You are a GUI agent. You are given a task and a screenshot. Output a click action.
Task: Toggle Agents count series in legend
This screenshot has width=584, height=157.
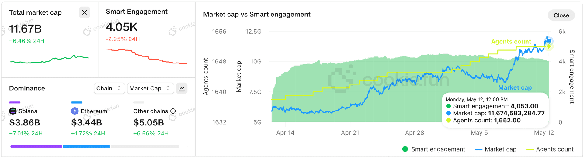550,149
